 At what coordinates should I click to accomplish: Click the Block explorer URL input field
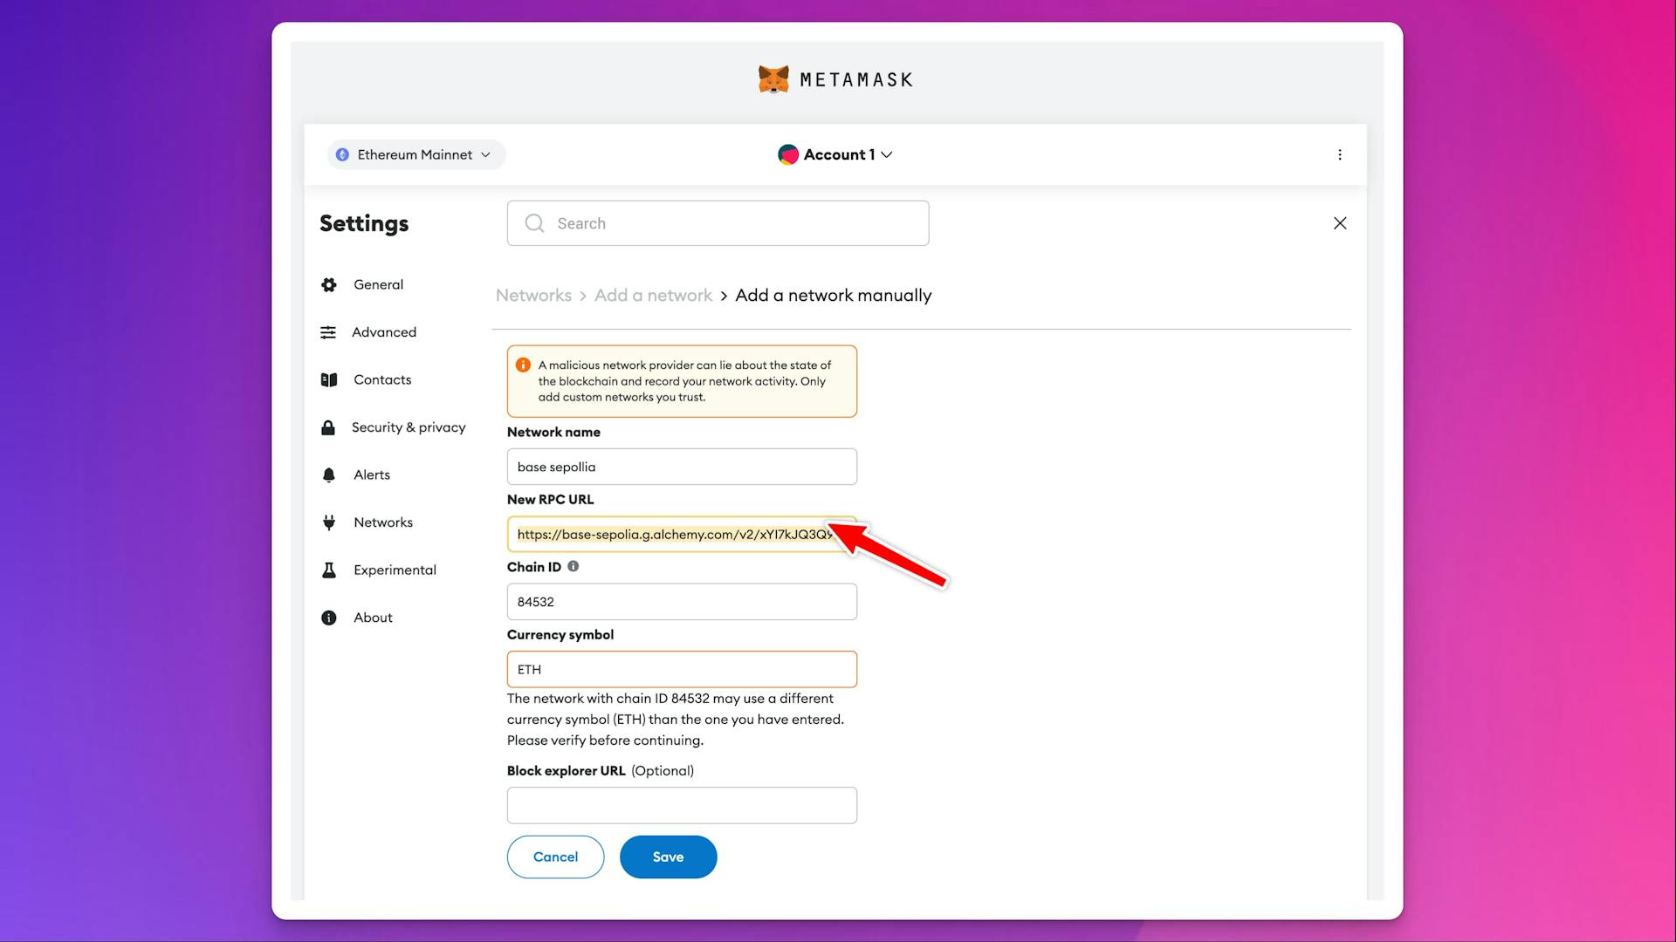[682, 805]
